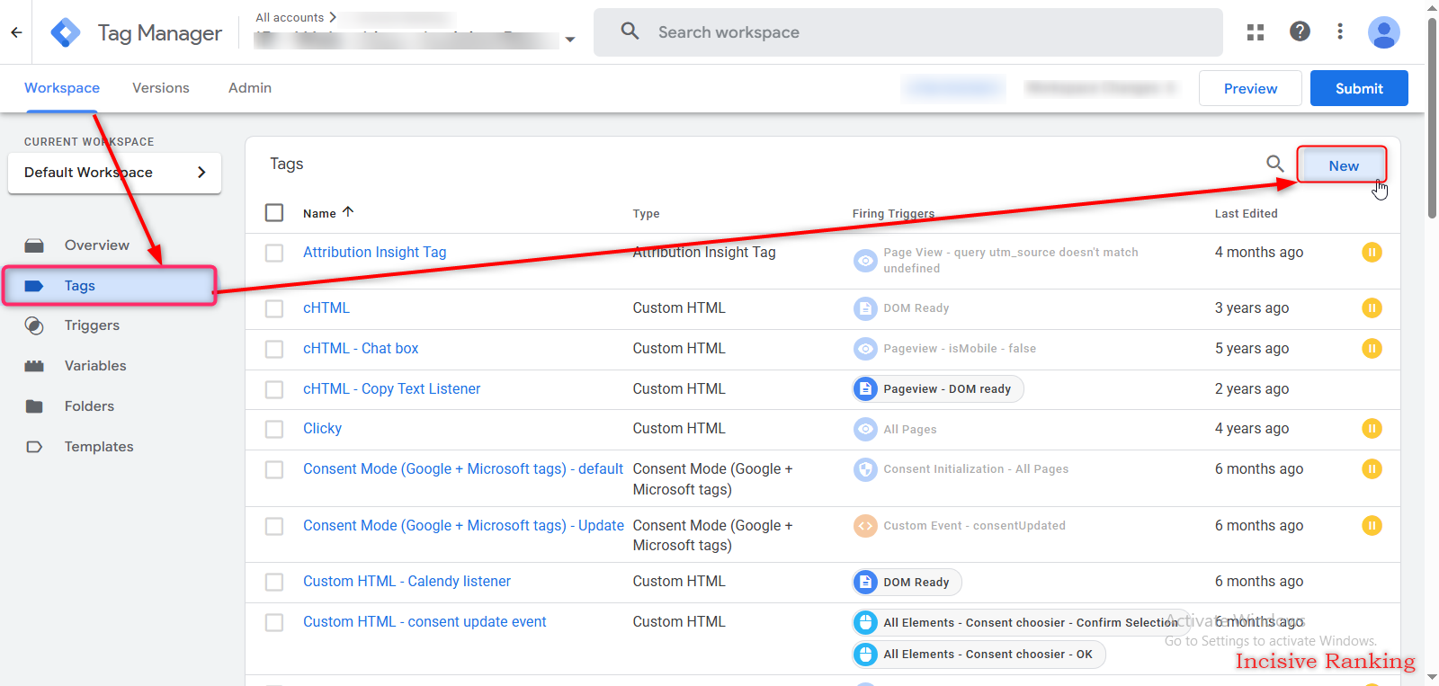1439x686 pixels.
Task: Click the Overview sidebar icon
Action: (x=34, y=245)
